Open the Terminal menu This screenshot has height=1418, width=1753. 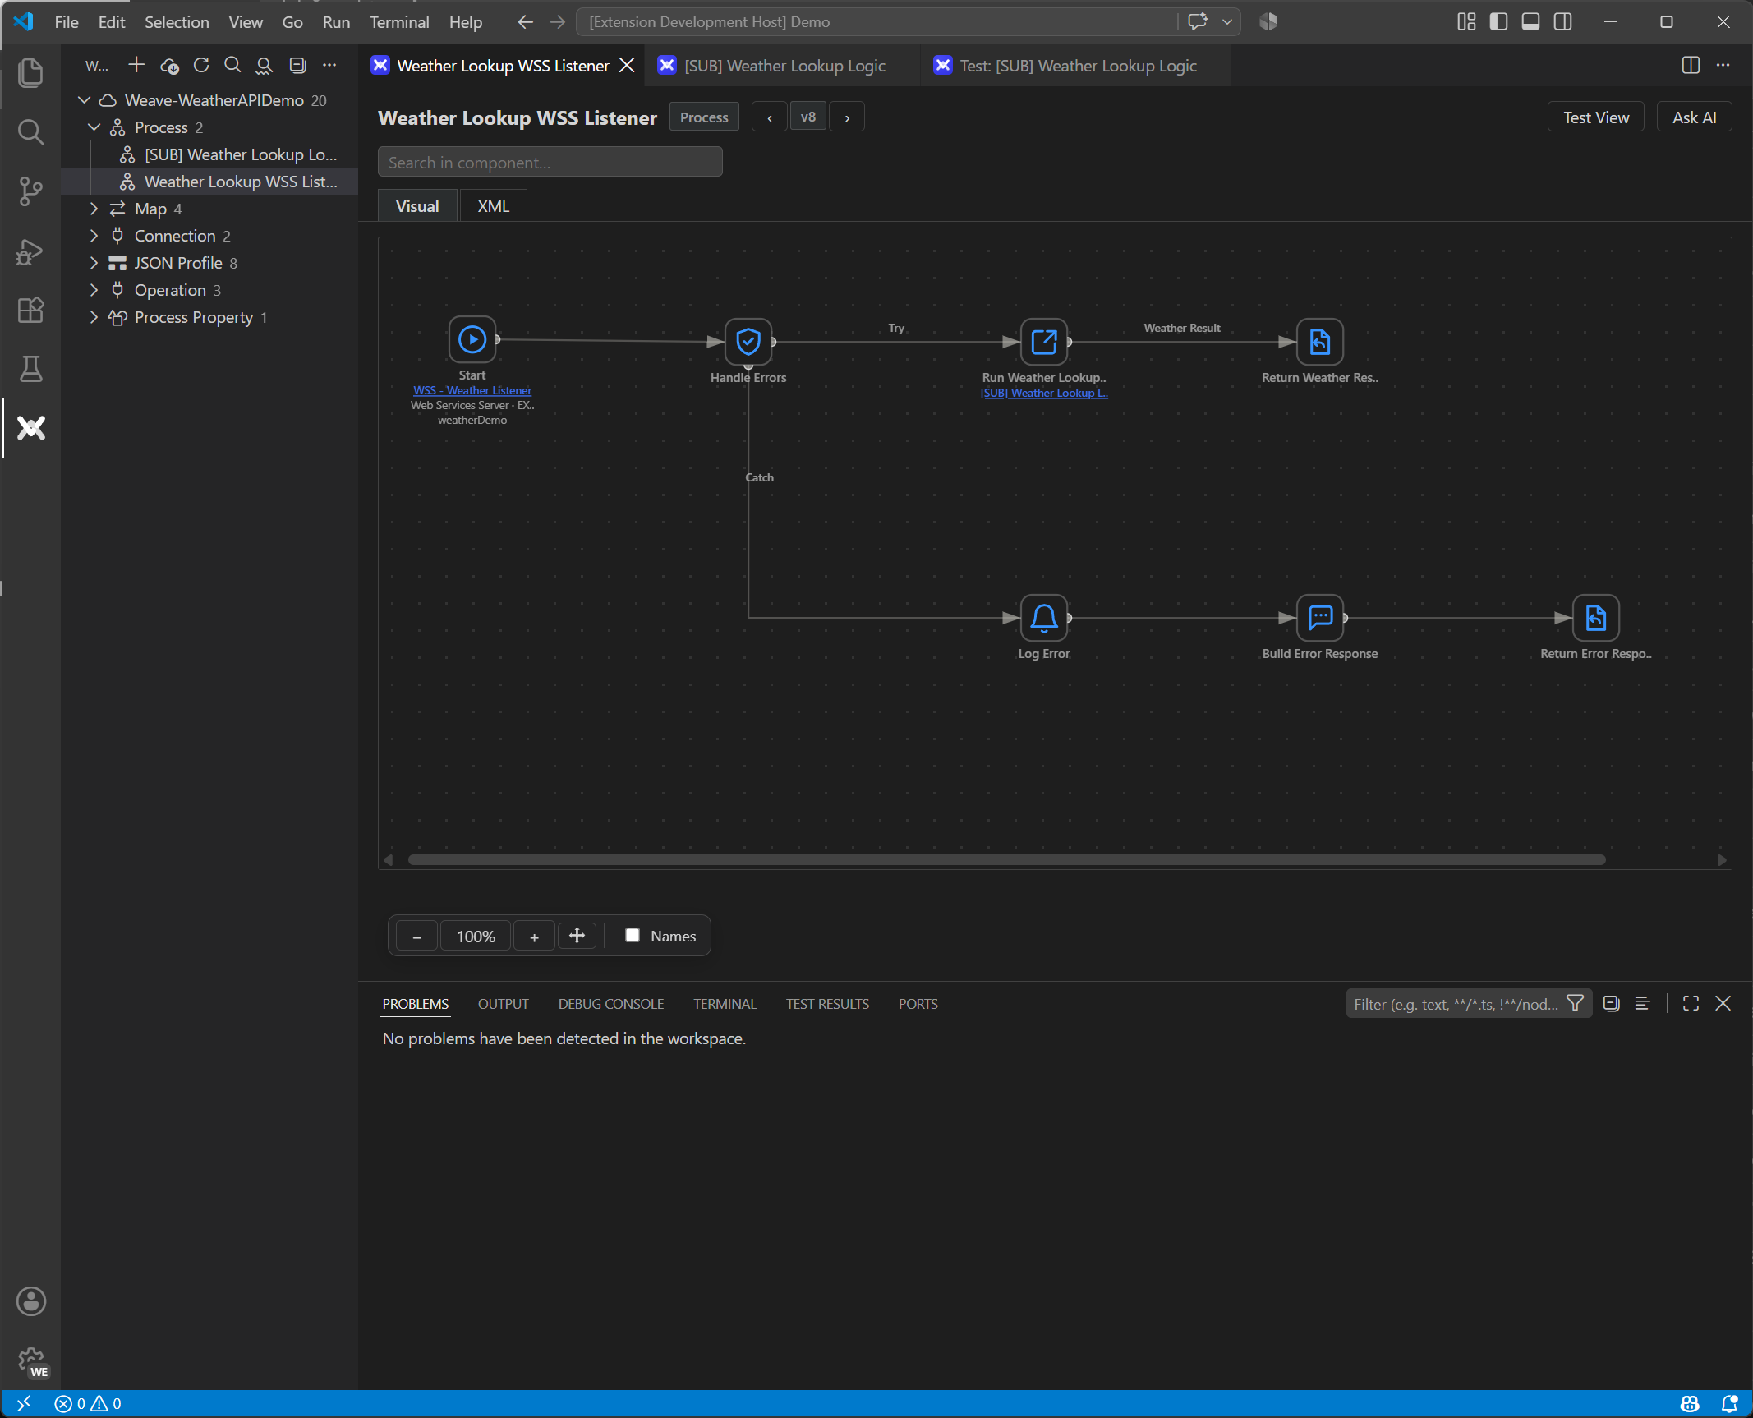[x=398, y=22]
